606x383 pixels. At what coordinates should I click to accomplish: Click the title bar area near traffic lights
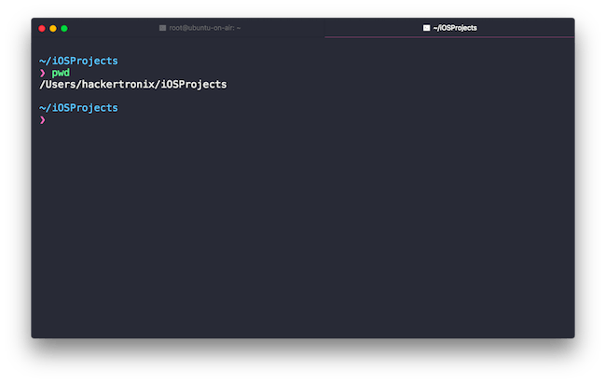tap(112, 28)
